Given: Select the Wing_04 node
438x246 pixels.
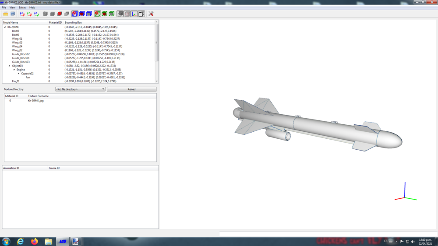Looking at the screenshot, I should tap(17, 47).
